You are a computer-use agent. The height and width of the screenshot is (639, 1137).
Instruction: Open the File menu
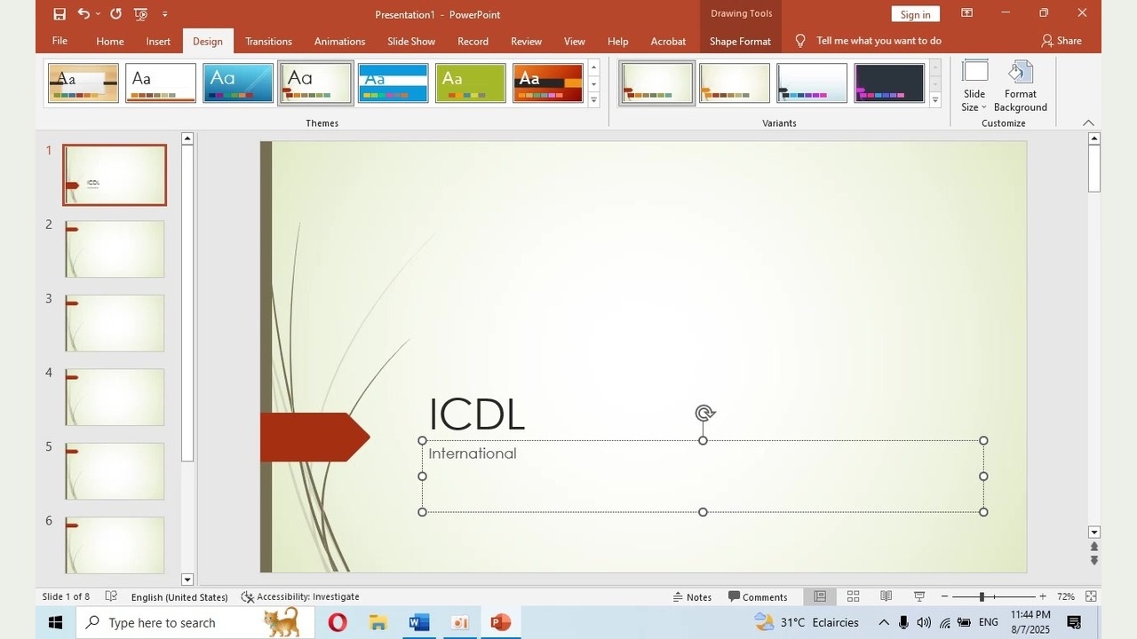pos(60,41)
